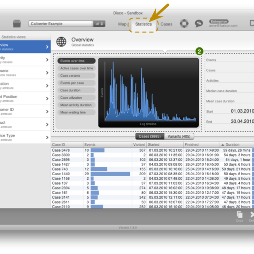Switch to the Cases view tab

(166, 24)
